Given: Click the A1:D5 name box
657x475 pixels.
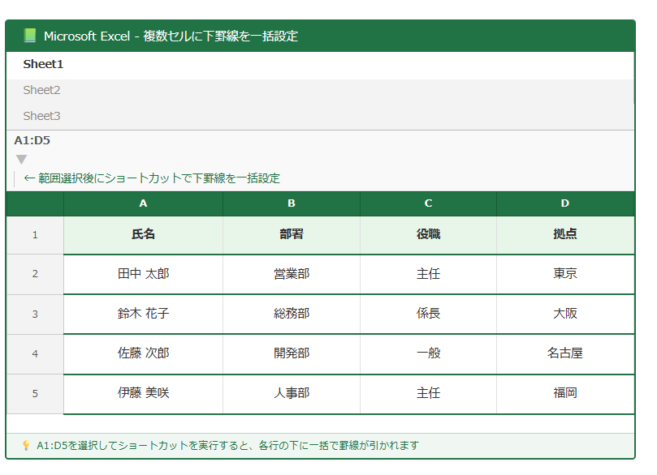Looking at the screenshot, I should click(x=32, y=140).
